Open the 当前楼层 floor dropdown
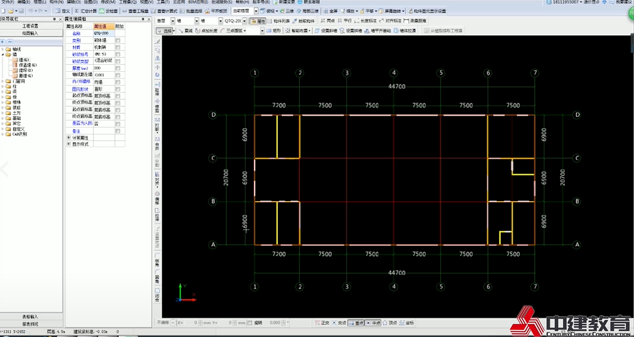This screenshot has width=634, height=337. point(256,11)
